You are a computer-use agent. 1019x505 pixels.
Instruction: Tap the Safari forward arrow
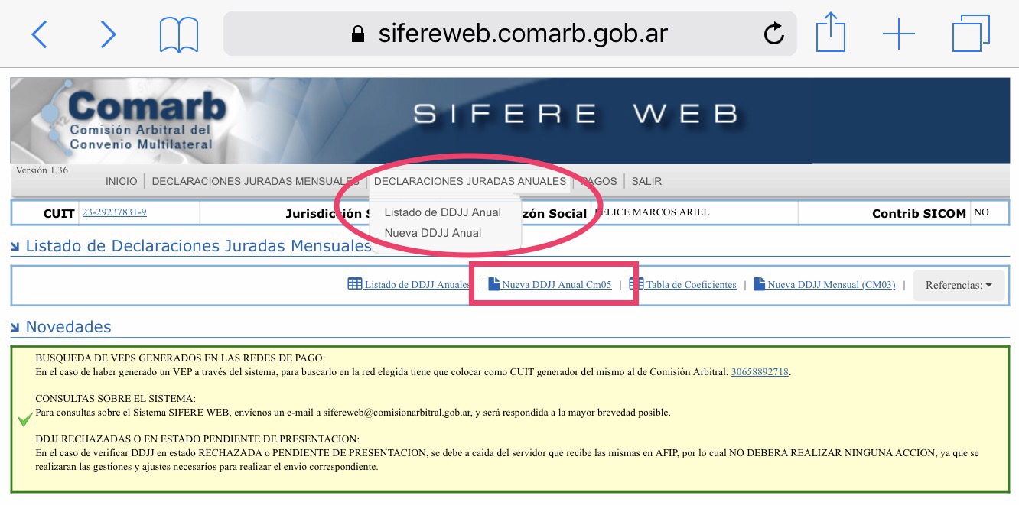click(108, 34)
